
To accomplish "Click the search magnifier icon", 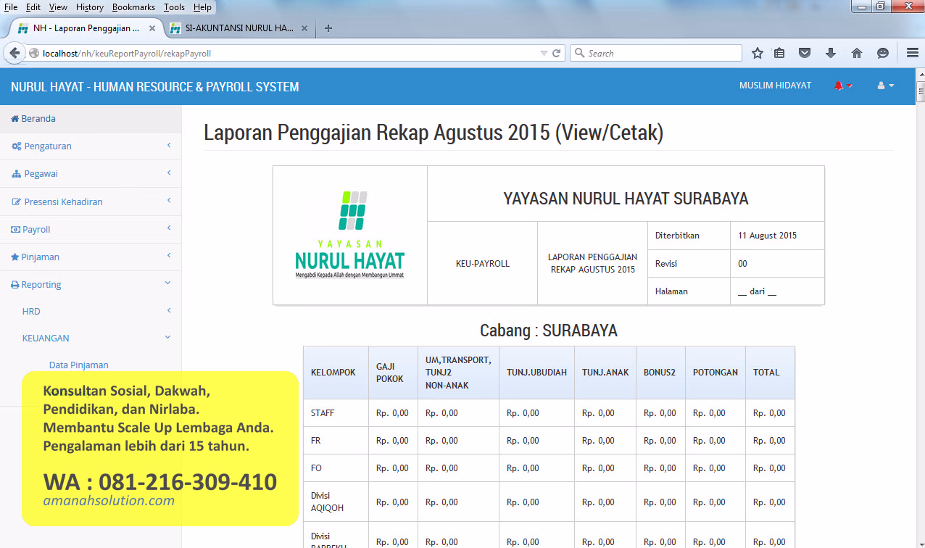I will [579, 53].
